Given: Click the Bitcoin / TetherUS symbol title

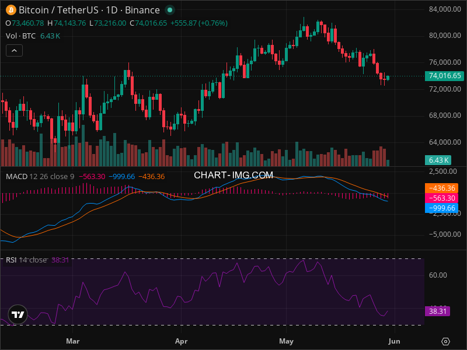Looking at the screenshot, I should 59,10.
